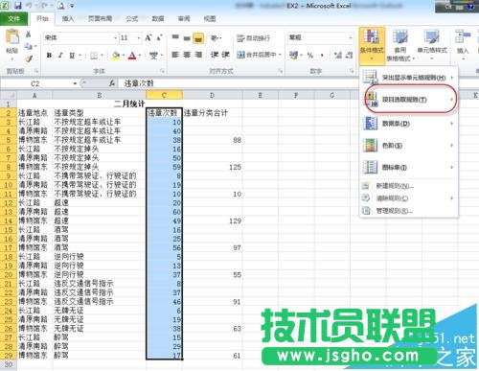Image resolution: width=479 pixels, height=371 pixels.
Task: Switch to the Data (数据) tab
Action: coord(158,19)
